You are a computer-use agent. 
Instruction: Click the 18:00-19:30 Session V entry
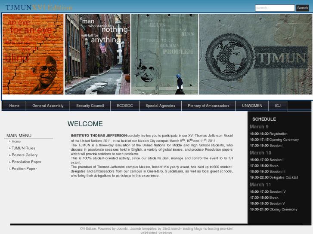pyautogui.click(x=267, y=204)
